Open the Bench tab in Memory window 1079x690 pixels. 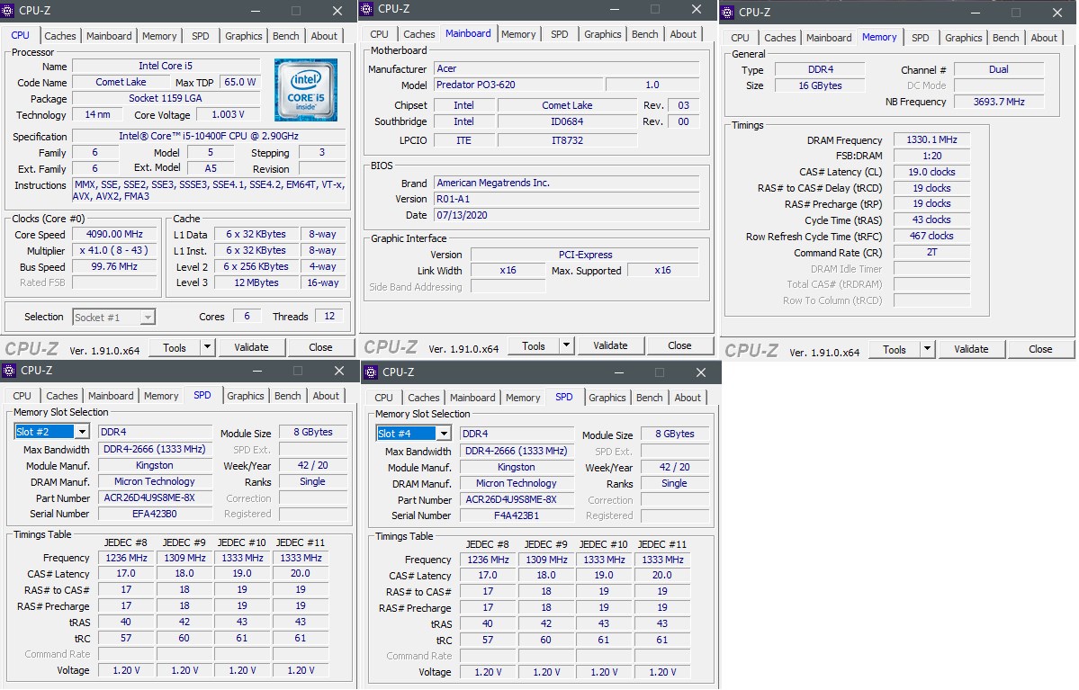point(1005,38)
